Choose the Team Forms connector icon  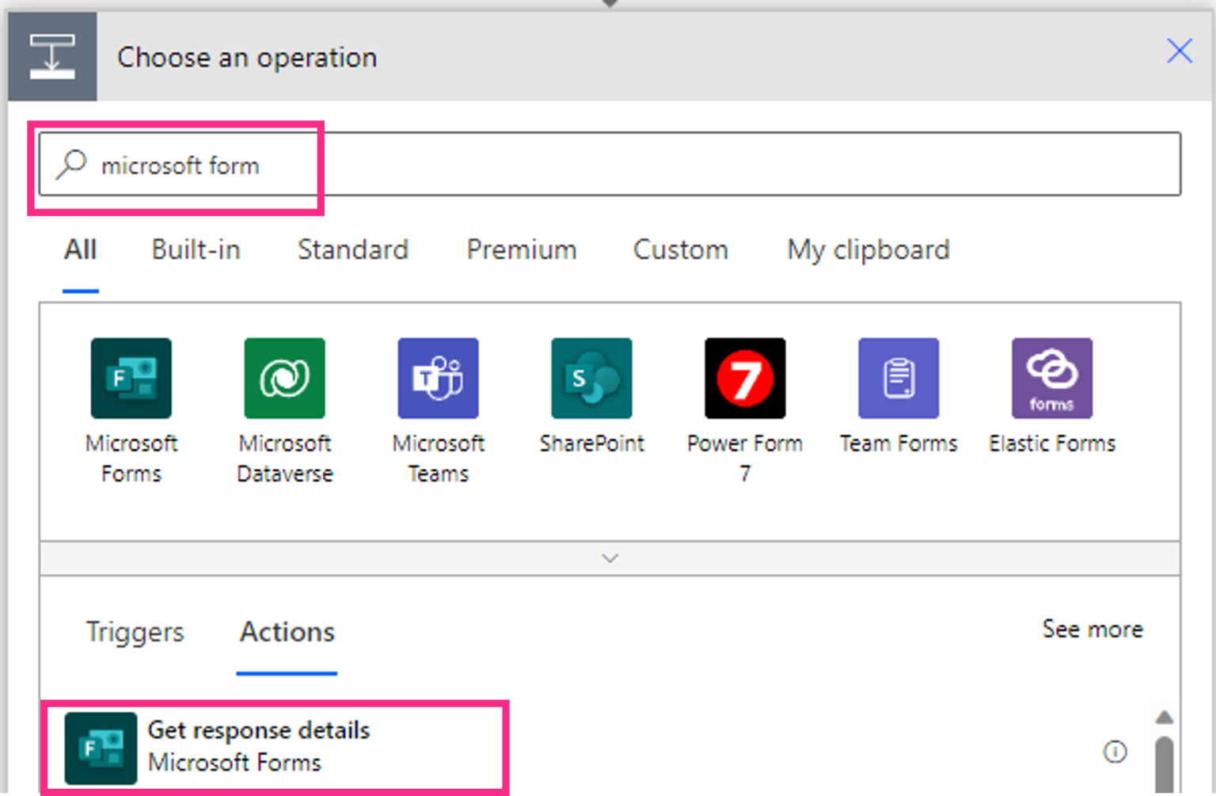pos(899,378)
